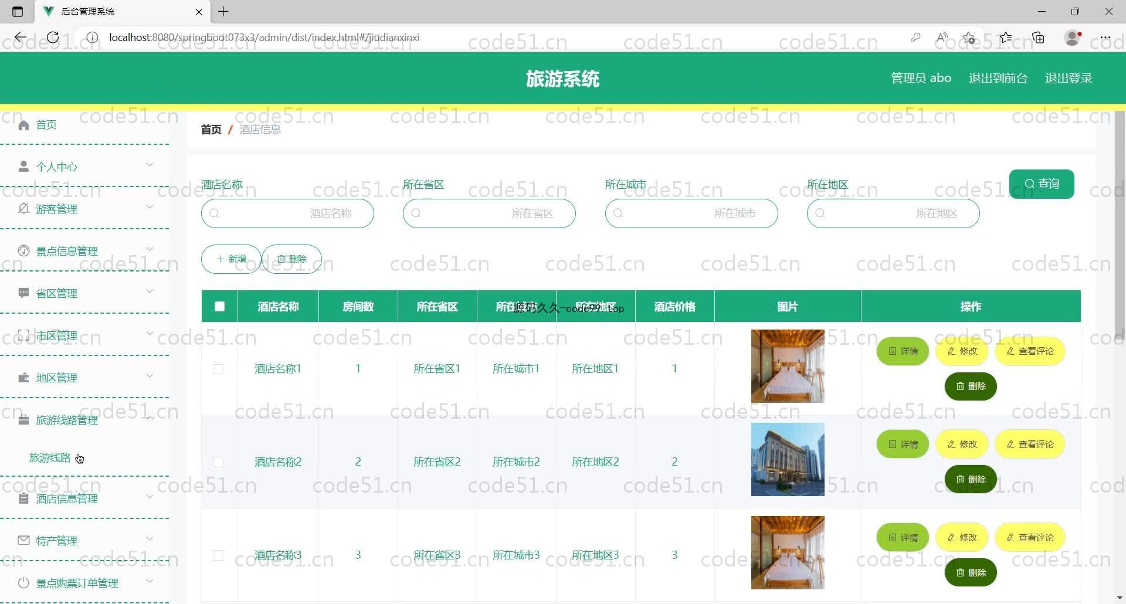Check the checkbox for 酒店名称2 row
The width and height of the screenshot is (1126, 604).
pyautogui.click(x=218, y=462)
